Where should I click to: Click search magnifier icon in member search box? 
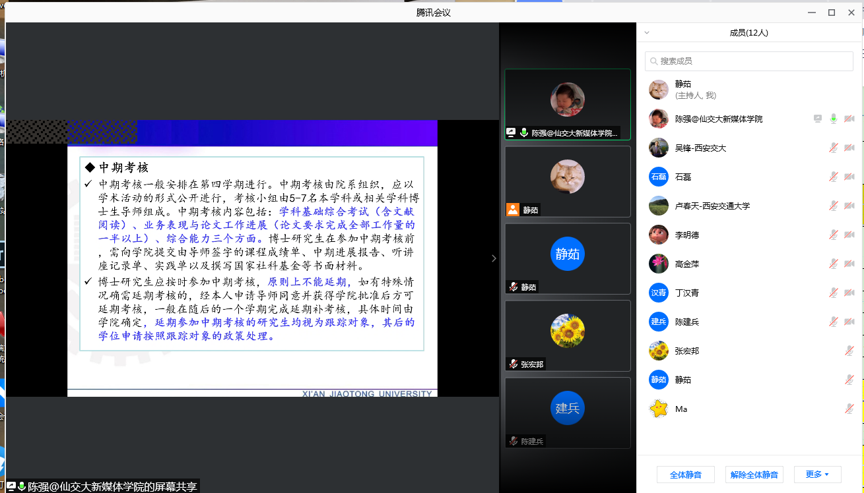pos(653,61)
